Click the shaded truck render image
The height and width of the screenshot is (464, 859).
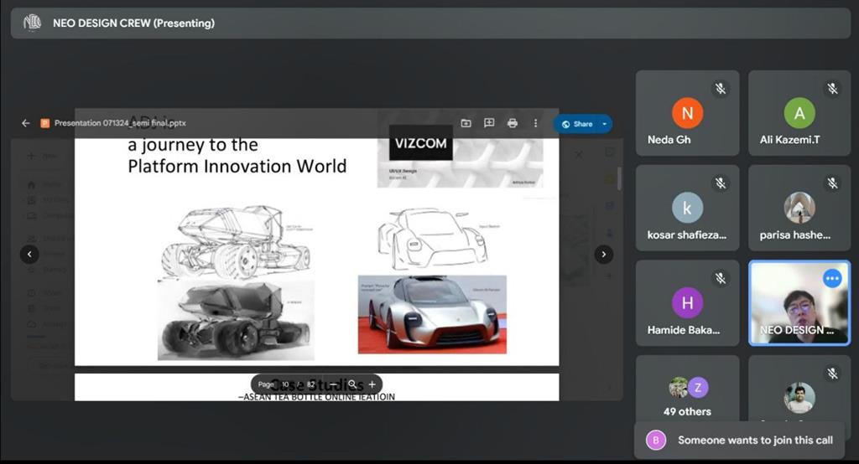pyautogui.click(x=236, y=320)
